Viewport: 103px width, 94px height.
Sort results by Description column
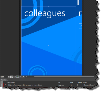[x=11, y=82]
